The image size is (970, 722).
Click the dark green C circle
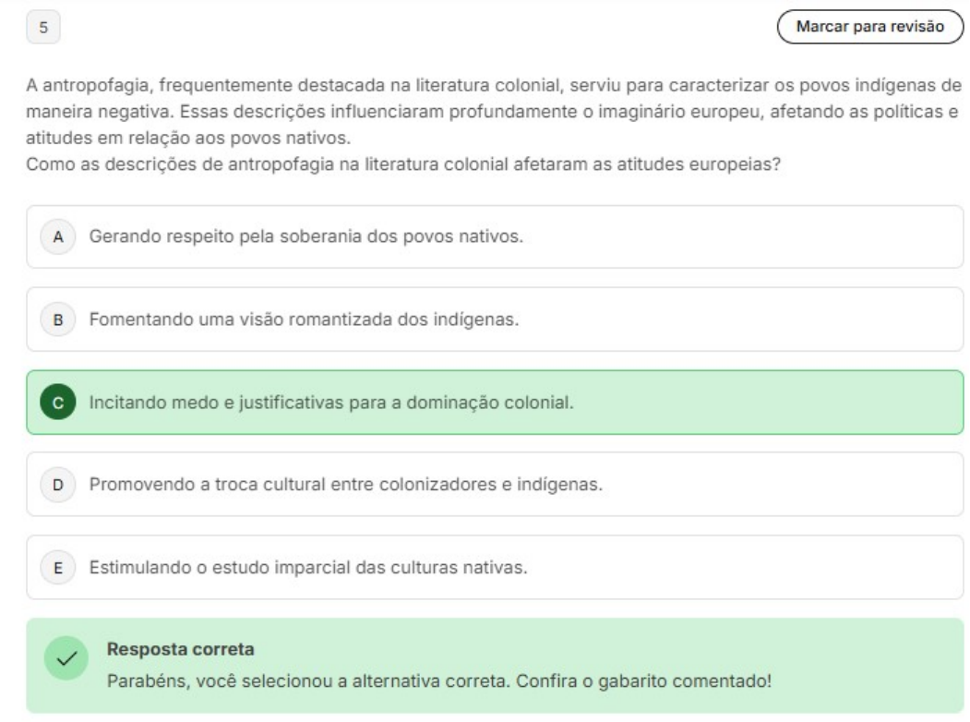tap(58, 403)
